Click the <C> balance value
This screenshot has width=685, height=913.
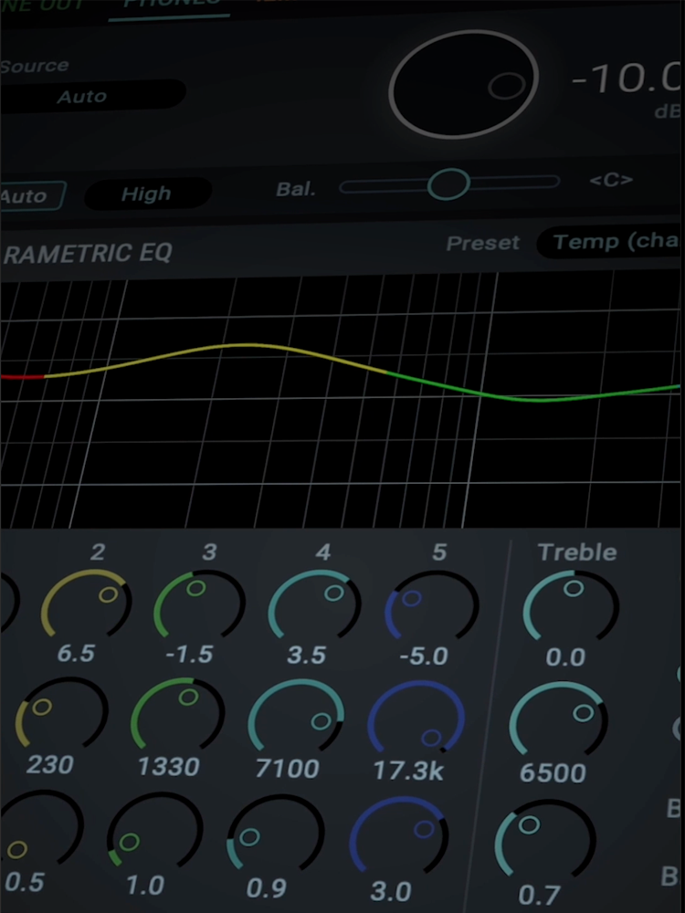[x=611, y=181]
